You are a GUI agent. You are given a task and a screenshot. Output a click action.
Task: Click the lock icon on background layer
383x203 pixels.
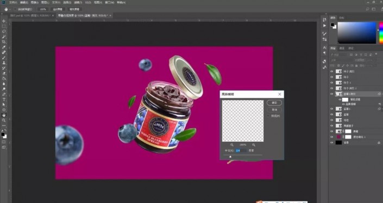379,143
